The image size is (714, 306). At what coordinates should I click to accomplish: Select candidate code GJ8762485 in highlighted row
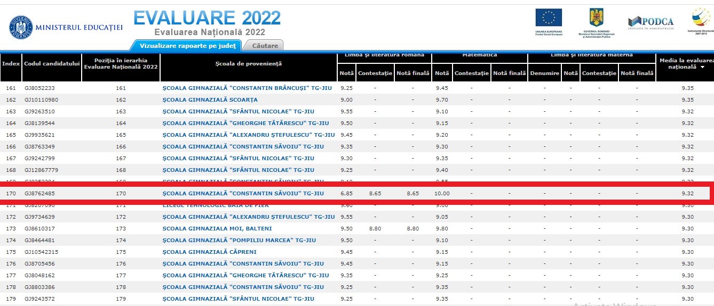(x=39, y=193)
